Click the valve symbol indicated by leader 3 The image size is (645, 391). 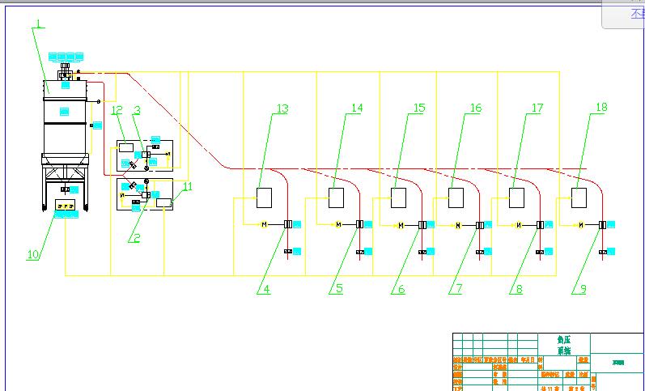click(146, 155)
